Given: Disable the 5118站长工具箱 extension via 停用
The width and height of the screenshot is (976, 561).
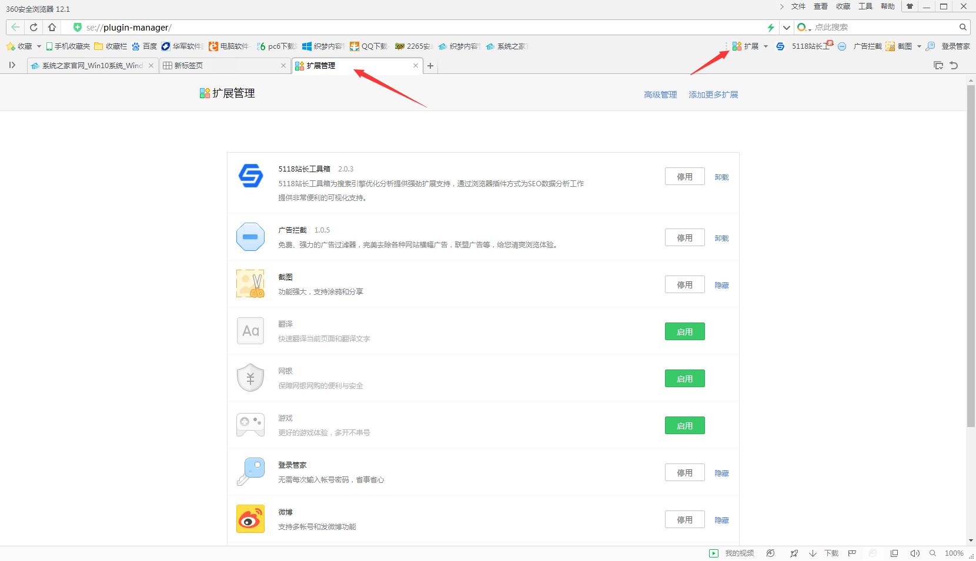Looking at the screenshot, I should pos(684,176).
